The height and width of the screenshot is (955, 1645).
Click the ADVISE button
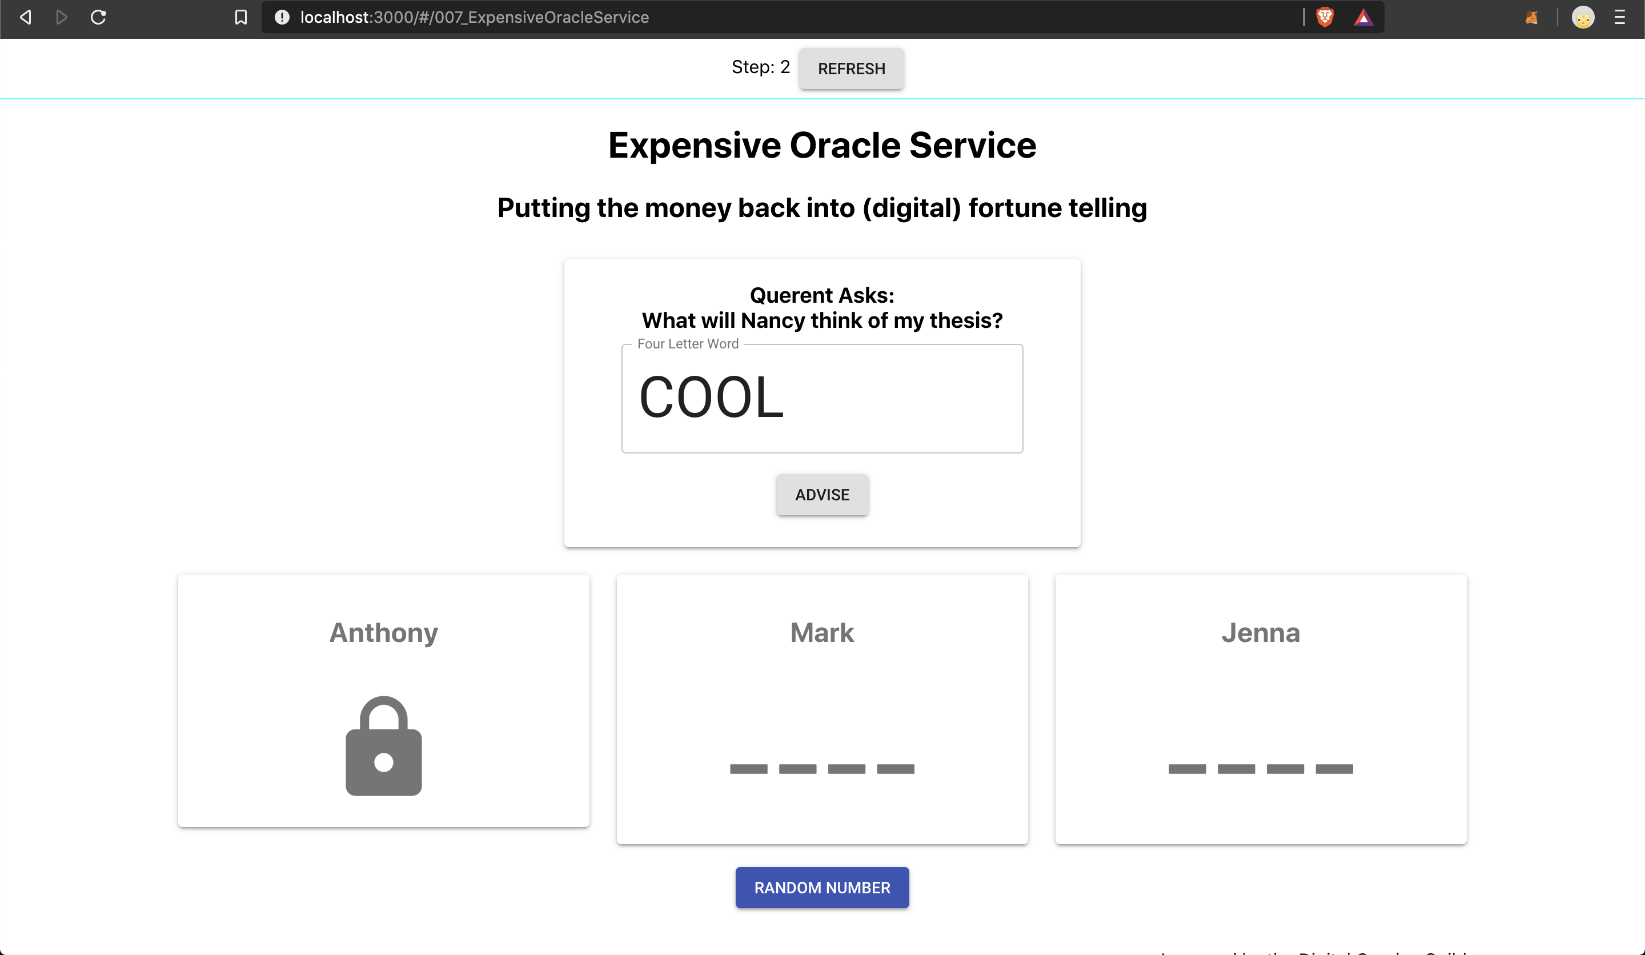point(822,495)
